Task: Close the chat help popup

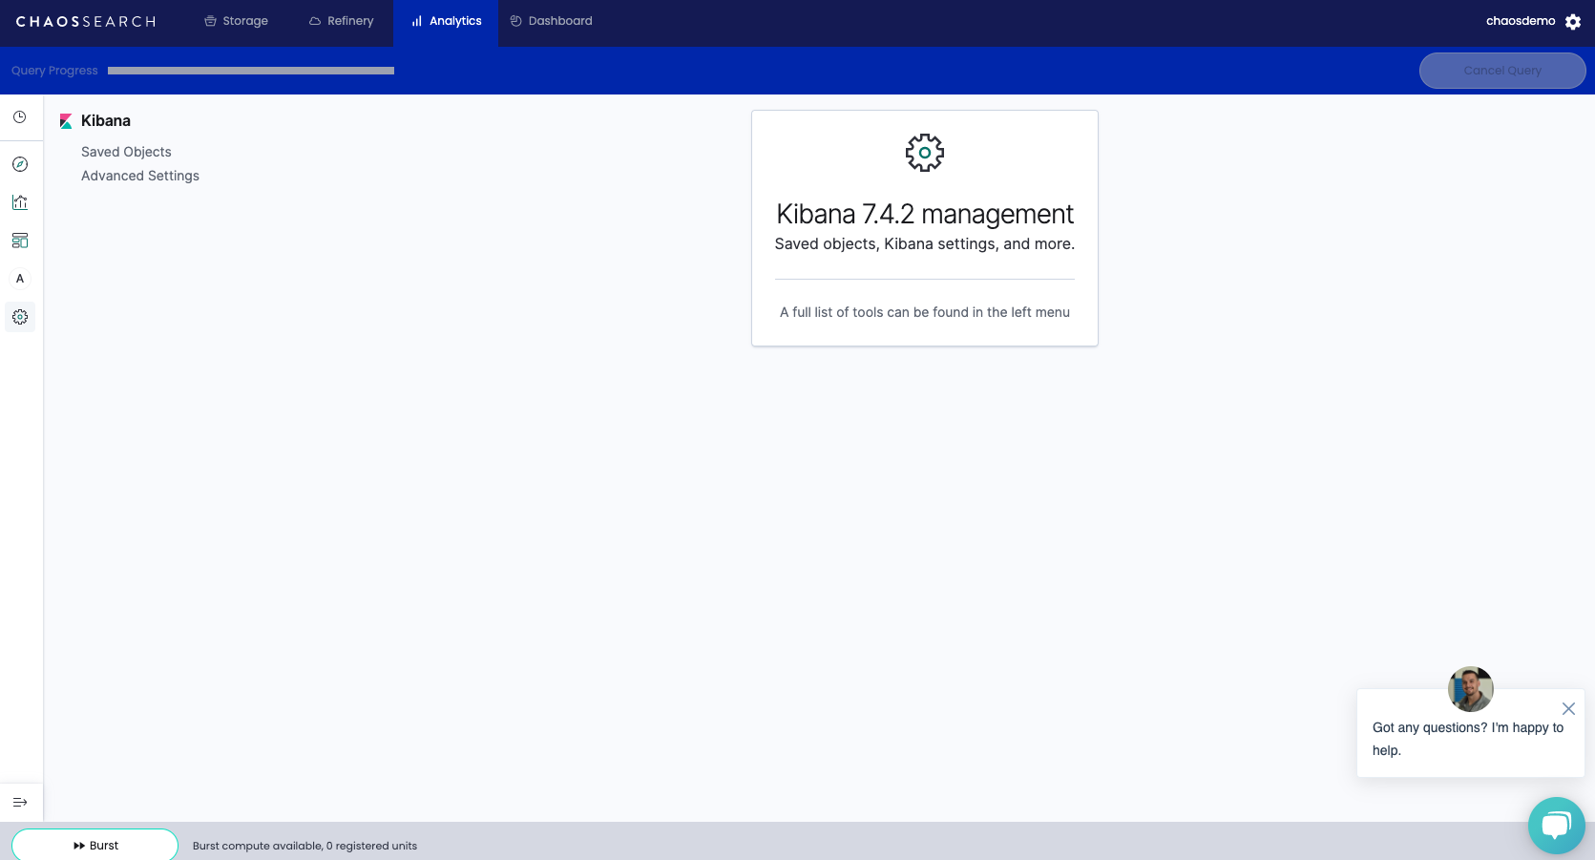Action: point(1568,708)
